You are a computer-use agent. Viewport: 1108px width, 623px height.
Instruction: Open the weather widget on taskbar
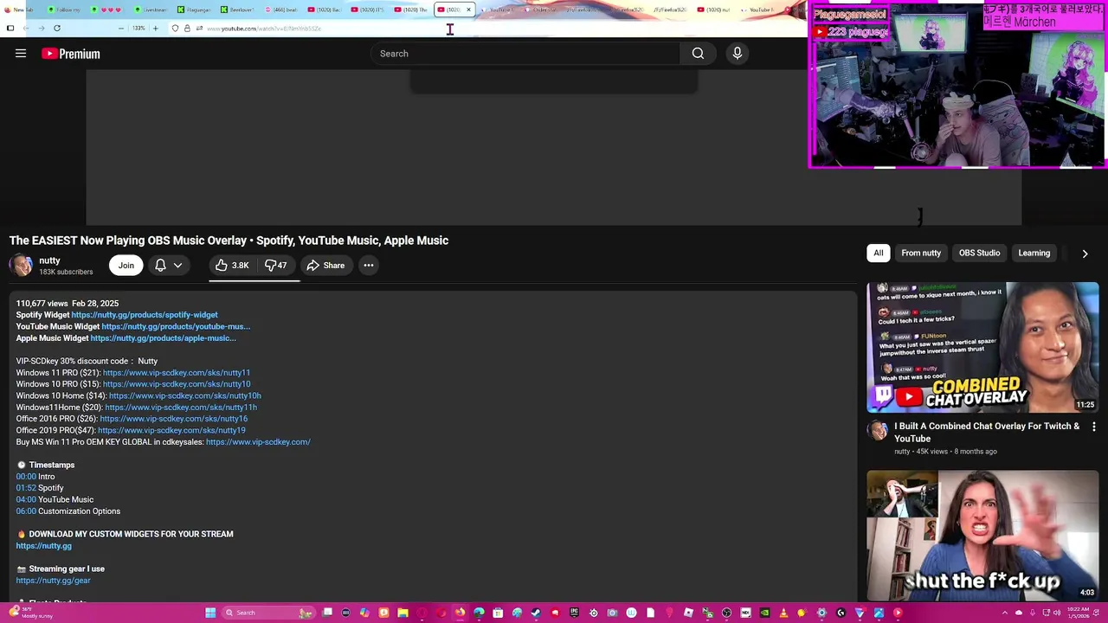coord(31,613)
